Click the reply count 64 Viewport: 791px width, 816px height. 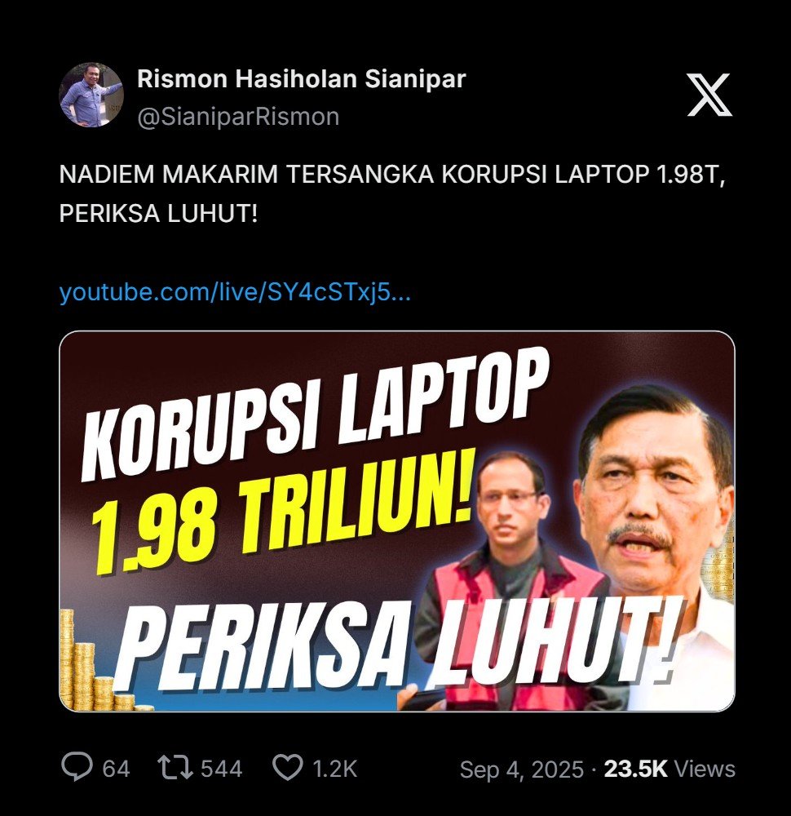116,769
